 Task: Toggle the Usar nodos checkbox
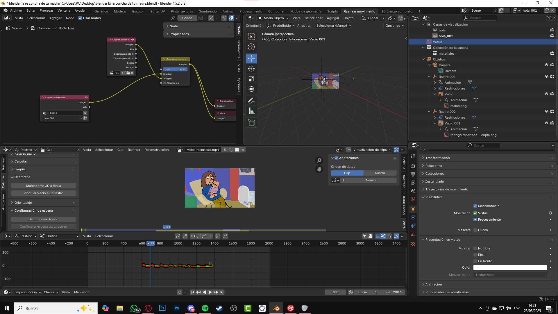pos(80,18)
